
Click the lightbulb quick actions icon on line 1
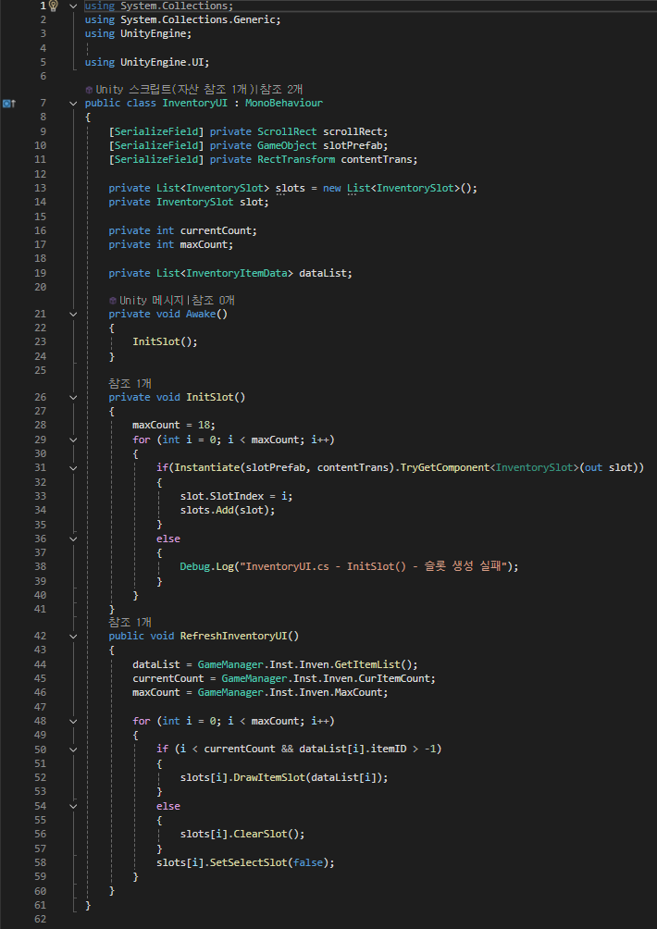[53, 6]
